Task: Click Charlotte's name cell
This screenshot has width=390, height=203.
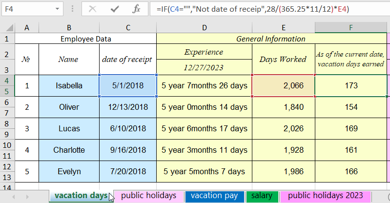Action: point(69,150)
